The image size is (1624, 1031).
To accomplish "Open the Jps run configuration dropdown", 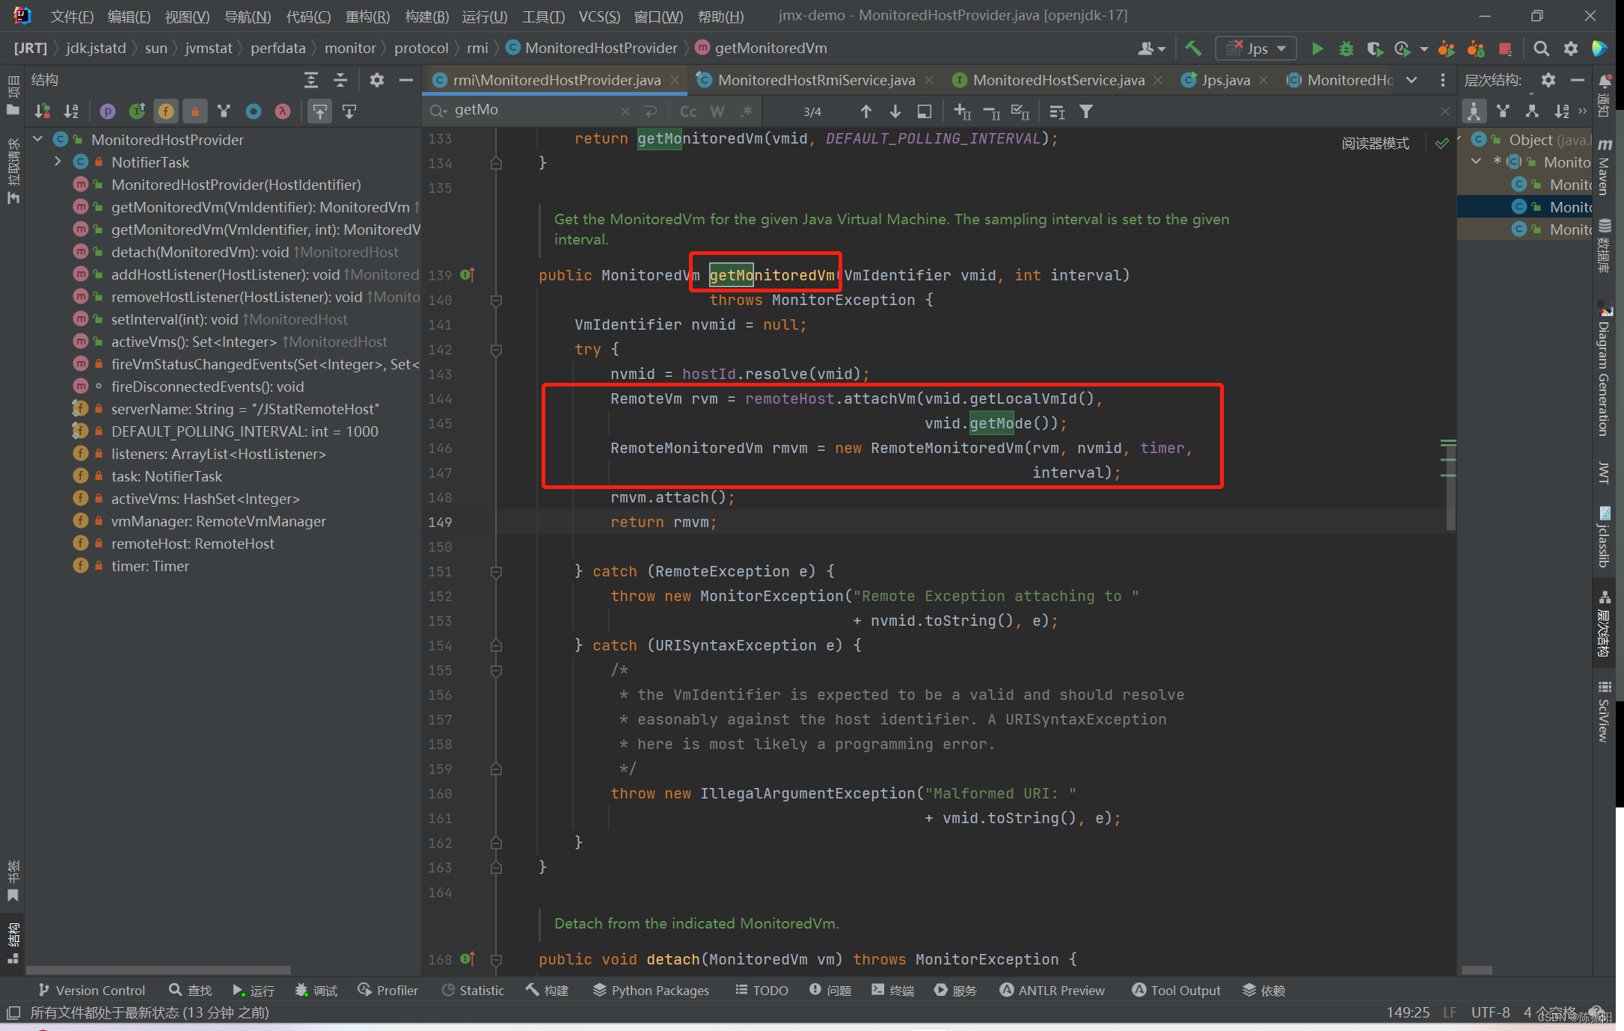I will coord(1257,49).
